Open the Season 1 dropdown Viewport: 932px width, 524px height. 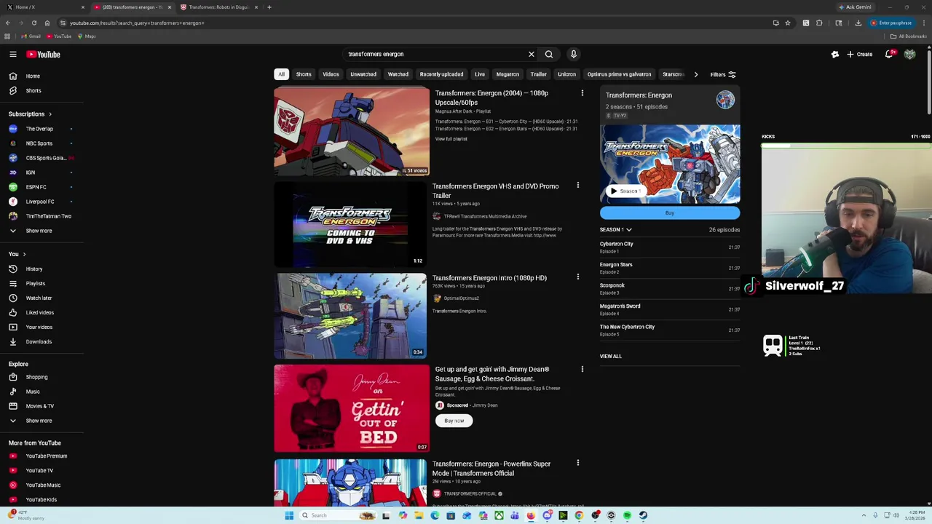point(615,230)
